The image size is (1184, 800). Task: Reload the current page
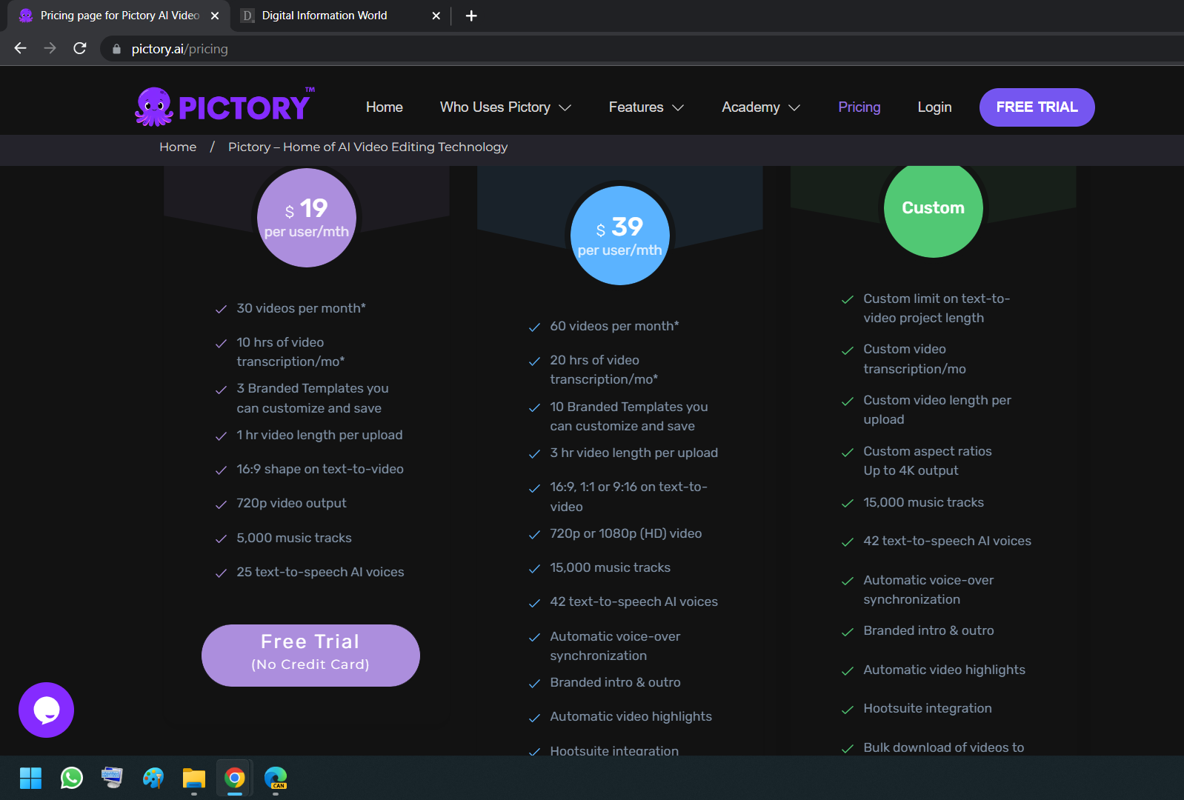click(80, 48)
